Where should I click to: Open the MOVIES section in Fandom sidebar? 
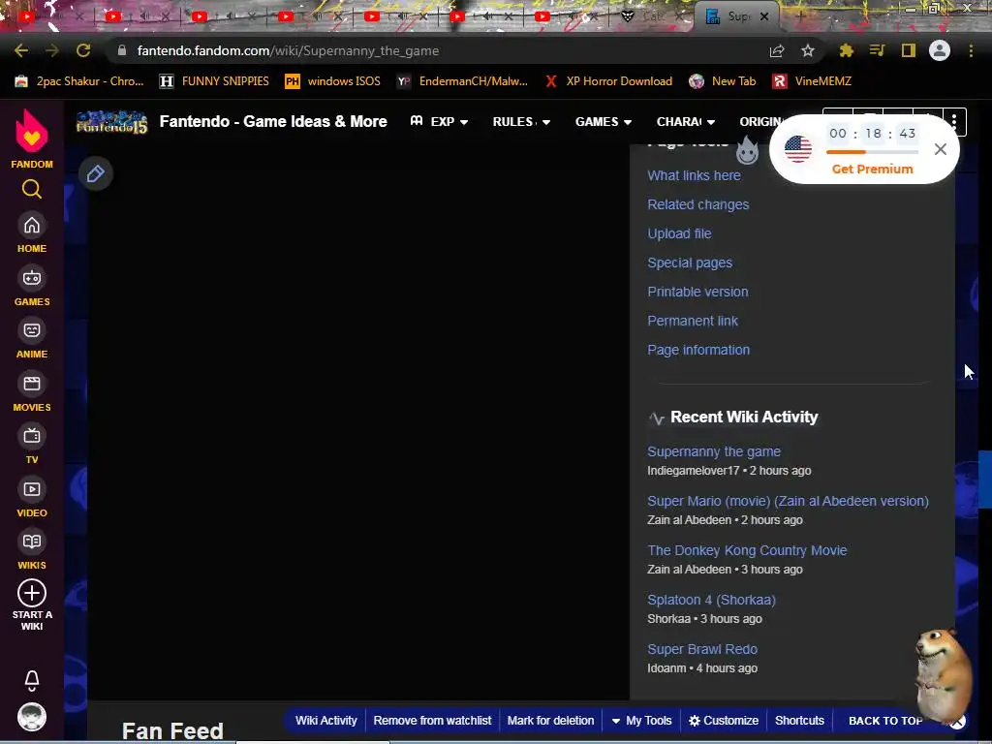click(32, 393)
